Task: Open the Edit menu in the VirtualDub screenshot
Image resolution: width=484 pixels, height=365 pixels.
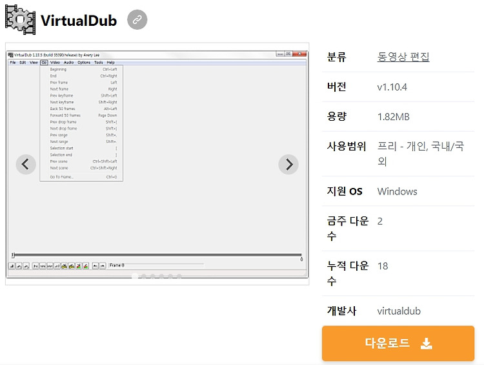Action: pos(23,63)
